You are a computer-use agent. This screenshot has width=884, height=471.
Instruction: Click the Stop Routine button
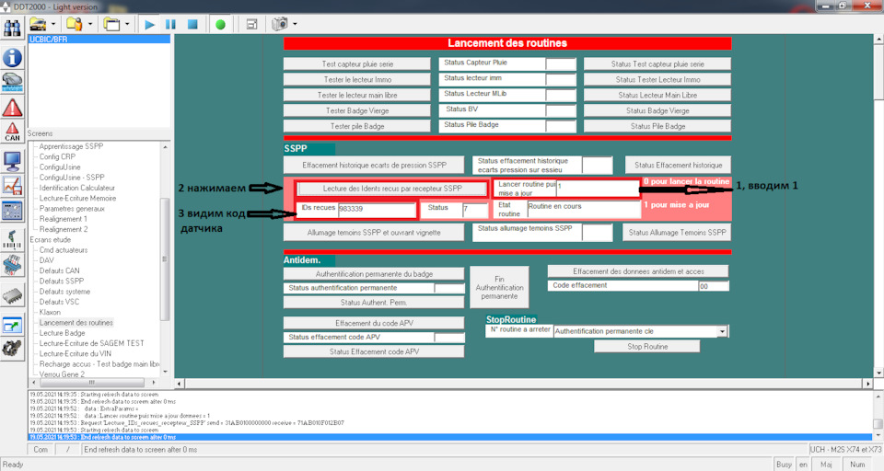click(x=647, y=347)
